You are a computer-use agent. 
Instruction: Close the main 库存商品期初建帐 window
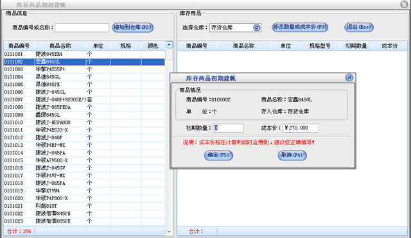[x=404, y=4]
